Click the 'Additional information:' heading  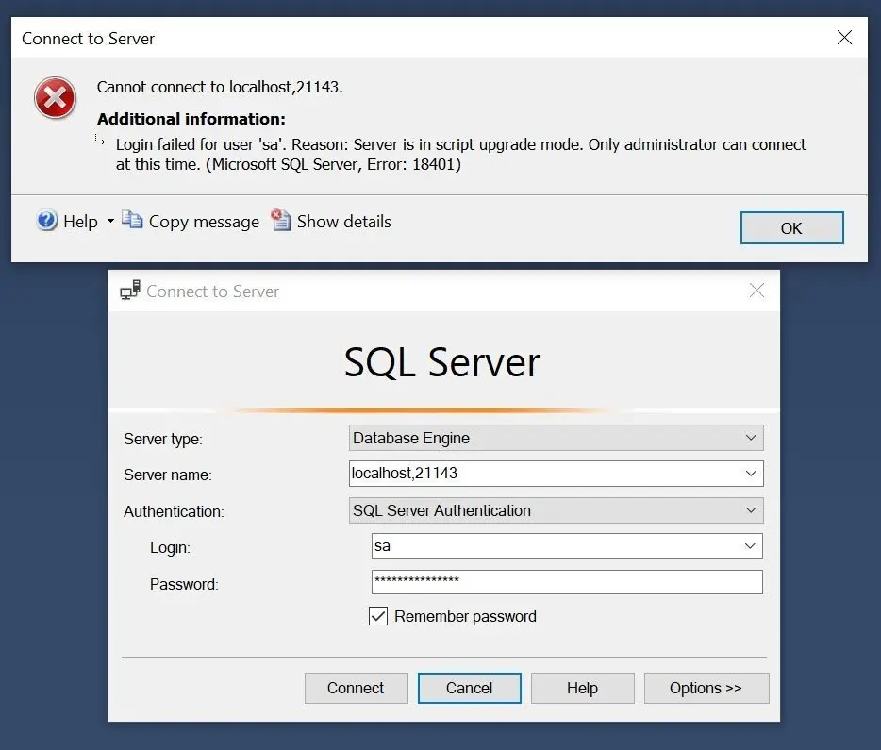click(191, 119)
